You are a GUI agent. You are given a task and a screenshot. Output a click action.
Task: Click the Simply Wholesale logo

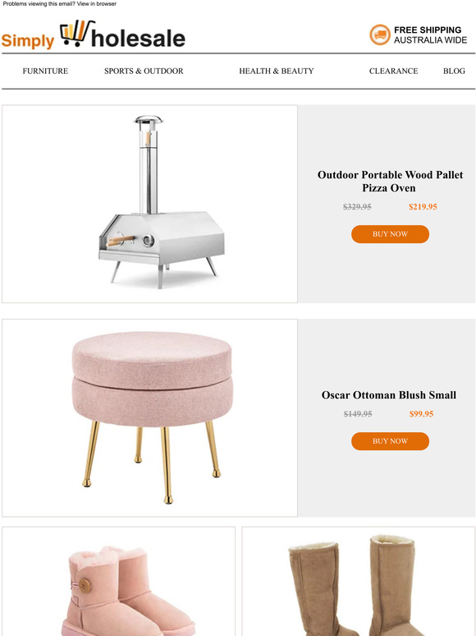(94, 35)
